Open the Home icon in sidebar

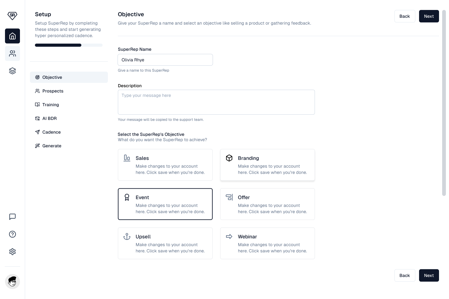click(x=12, y=36)
